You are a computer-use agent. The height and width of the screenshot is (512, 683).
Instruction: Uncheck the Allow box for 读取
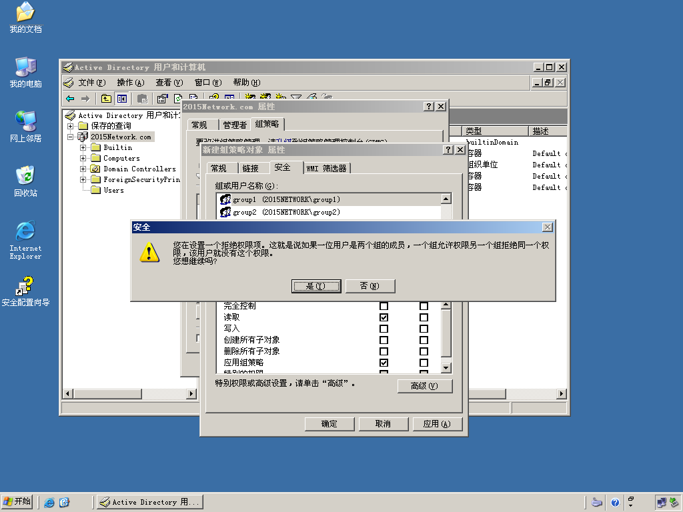pos(384,317)
